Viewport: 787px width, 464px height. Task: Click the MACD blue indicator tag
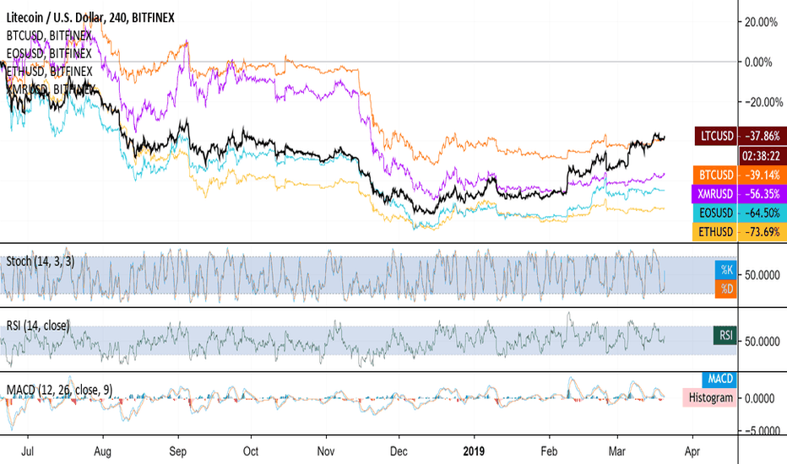(x=719, y=379)
